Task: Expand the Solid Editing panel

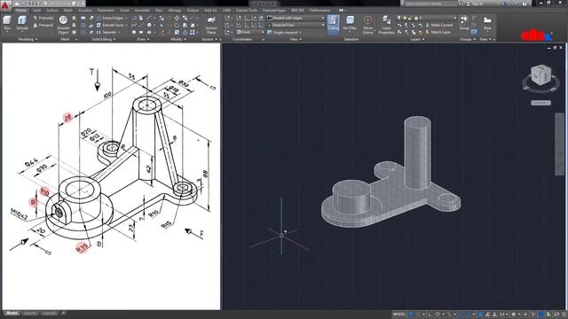Action: click(104, 39)
